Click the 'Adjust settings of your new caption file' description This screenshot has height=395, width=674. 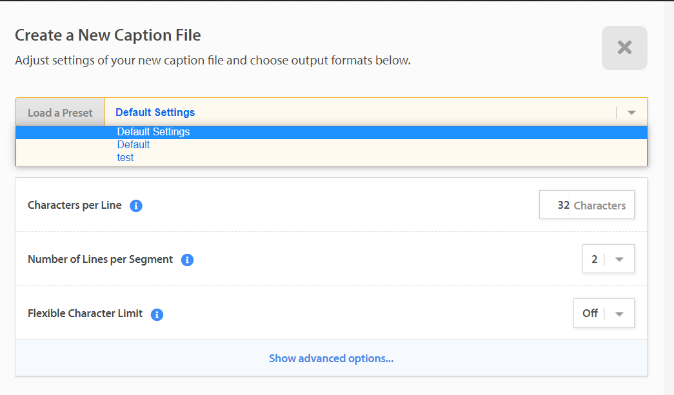[213, 61]
